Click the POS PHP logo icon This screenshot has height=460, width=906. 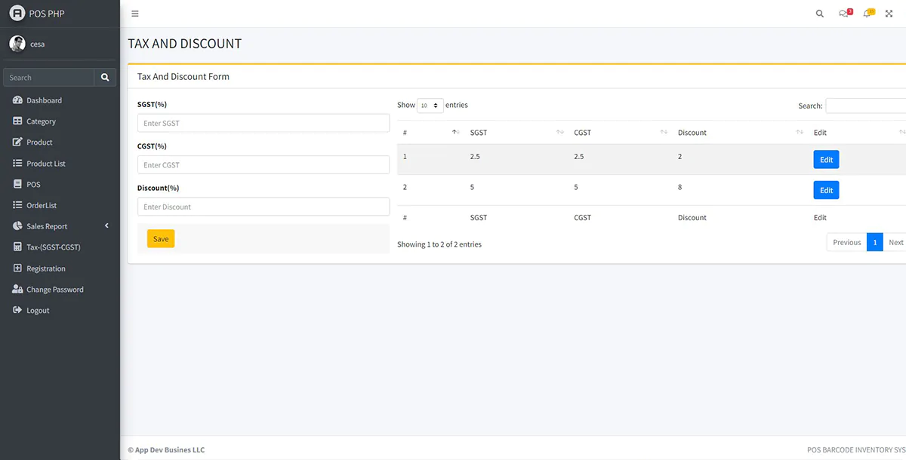[x=17, y=14]
